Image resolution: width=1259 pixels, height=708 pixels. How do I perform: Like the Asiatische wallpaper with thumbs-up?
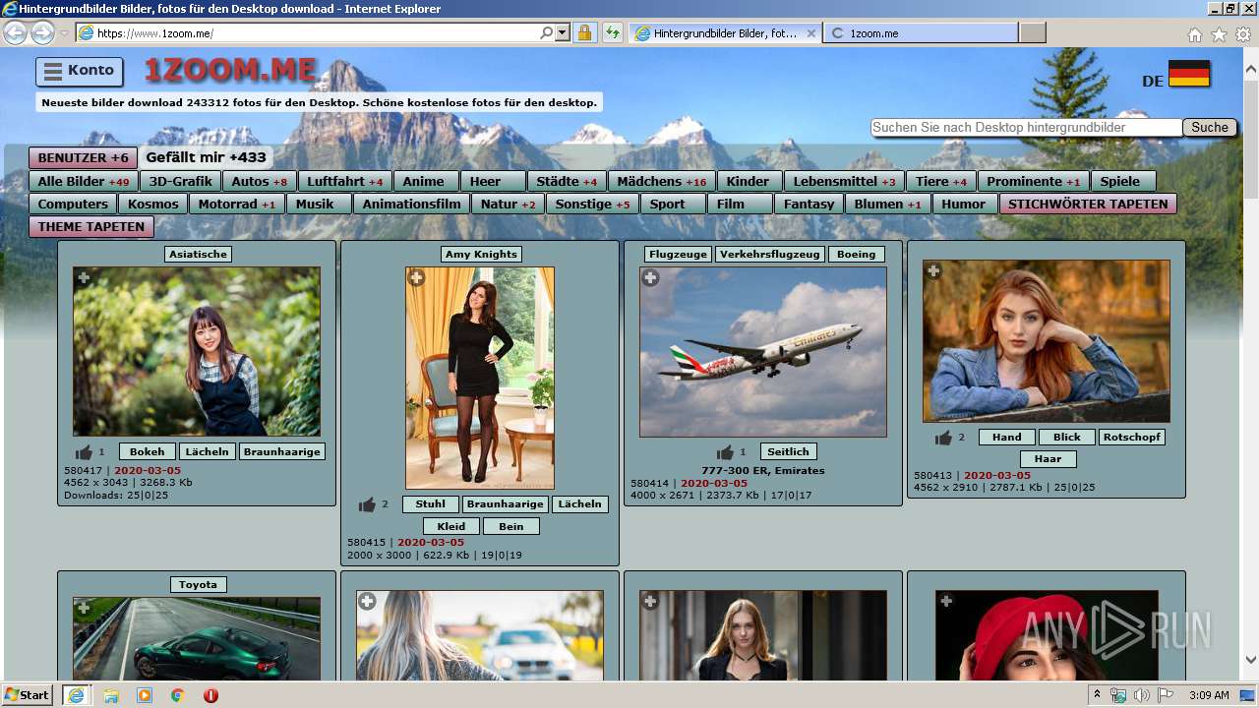84,452
